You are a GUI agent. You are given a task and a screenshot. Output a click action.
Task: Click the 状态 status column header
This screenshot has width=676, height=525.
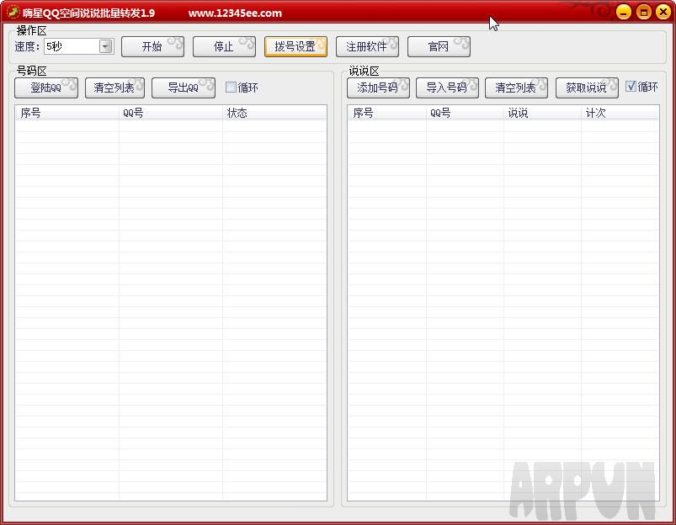[x=274, y=113]
